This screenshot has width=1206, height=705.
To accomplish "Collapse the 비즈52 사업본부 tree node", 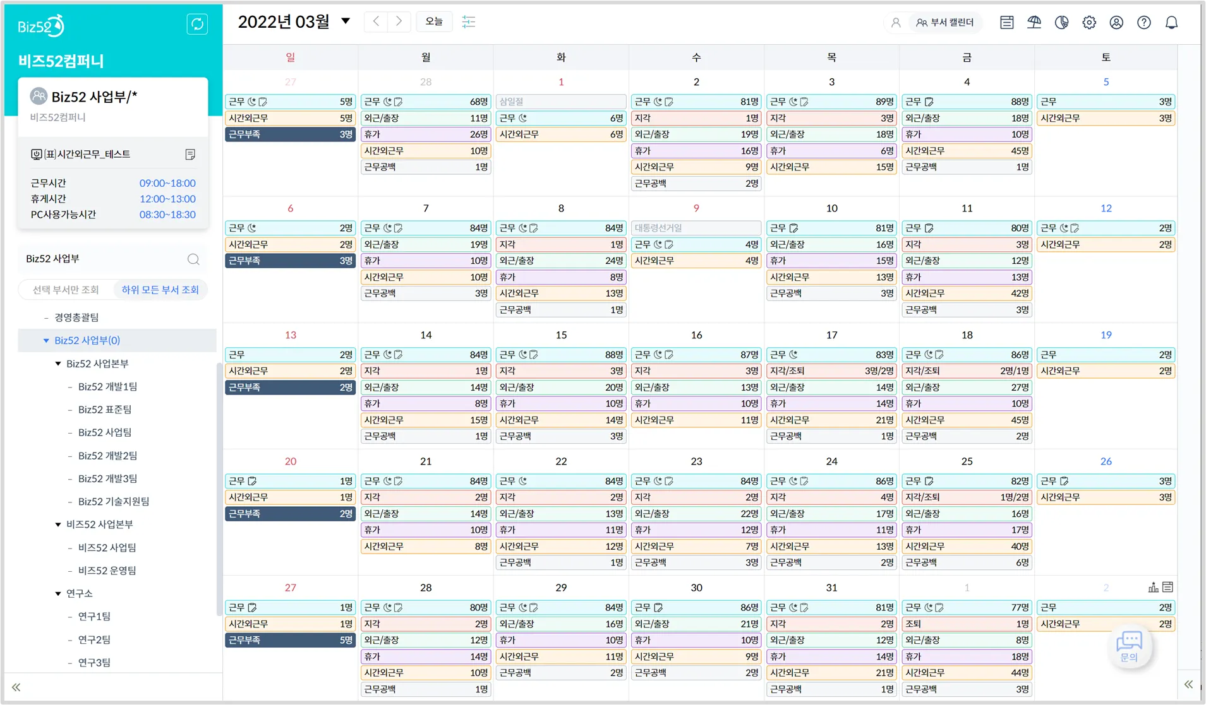I will (x=58, y=524).
